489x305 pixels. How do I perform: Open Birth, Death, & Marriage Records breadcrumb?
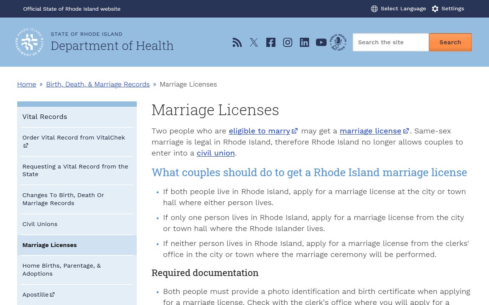click(98, 84)
